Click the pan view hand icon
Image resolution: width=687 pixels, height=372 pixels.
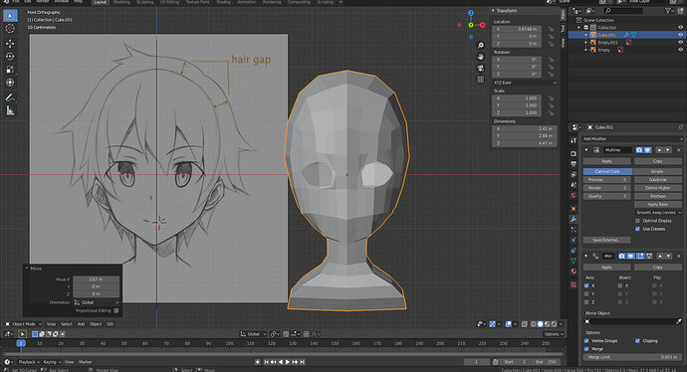481,57
